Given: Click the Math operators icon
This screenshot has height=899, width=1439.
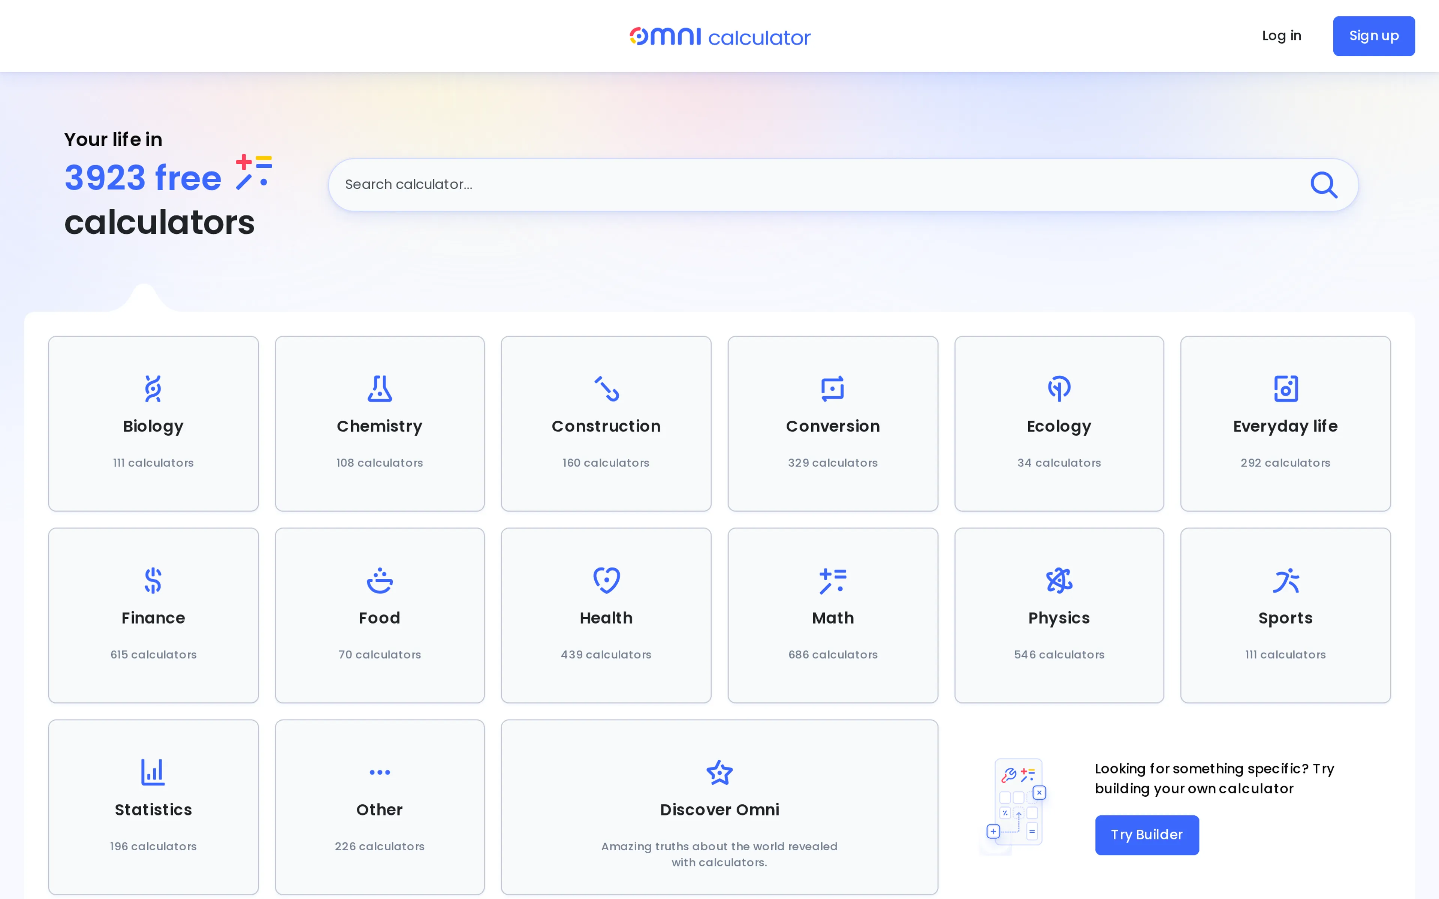Looking at the screenshot, I should tap(832, 581).
